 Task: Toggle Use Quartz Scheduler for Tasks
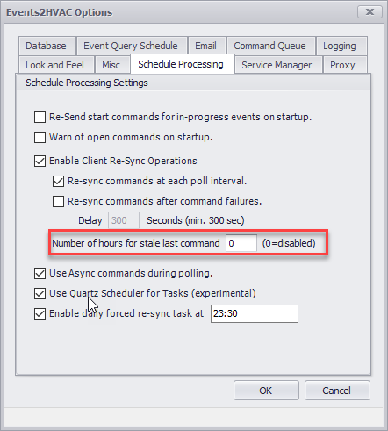tap(40, 293)
